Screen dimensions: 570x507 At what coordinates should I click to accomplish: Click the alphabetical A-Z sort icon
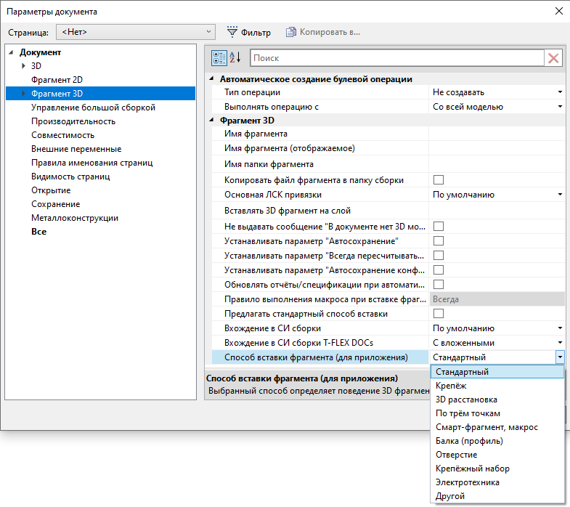tap(235, 58)
